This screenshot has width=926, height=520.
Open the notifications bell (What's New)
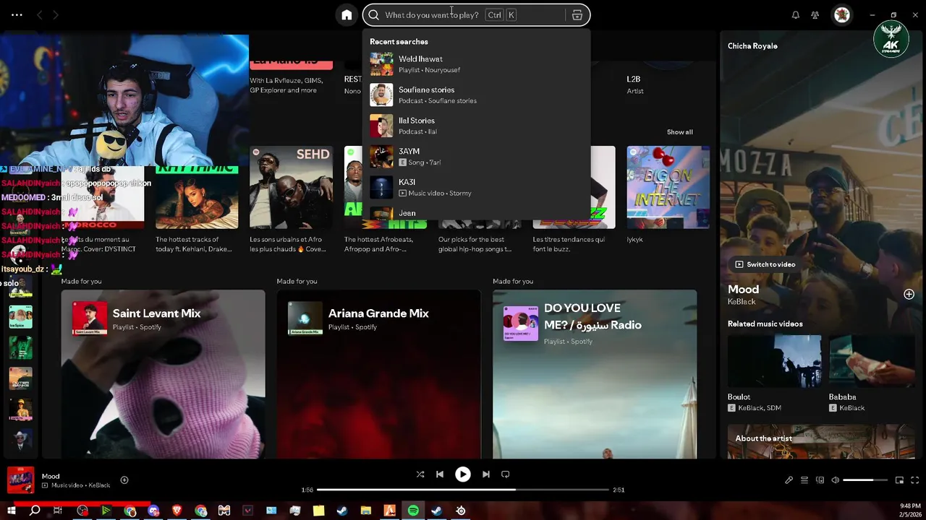pyautogui.click(x=796, y=15)
